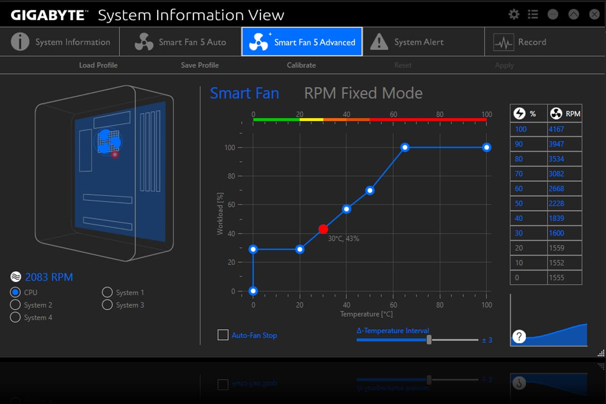Click the red sensor dot on the motherboard

coord(115,155)
